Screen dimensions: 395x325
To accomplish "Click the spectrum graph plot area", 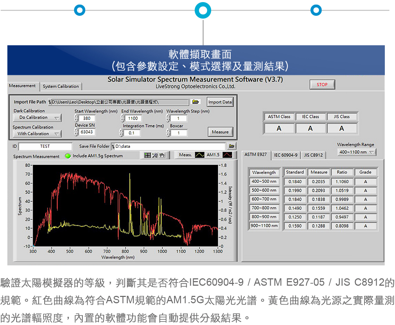I will [x=125, y=205].
